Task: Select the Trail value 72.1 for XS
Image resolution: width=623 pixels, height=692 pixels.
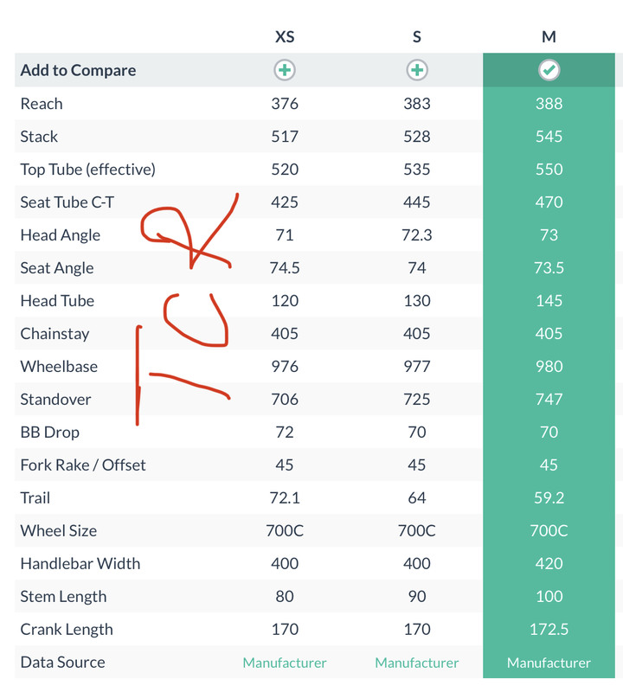Action: (285, 498)
